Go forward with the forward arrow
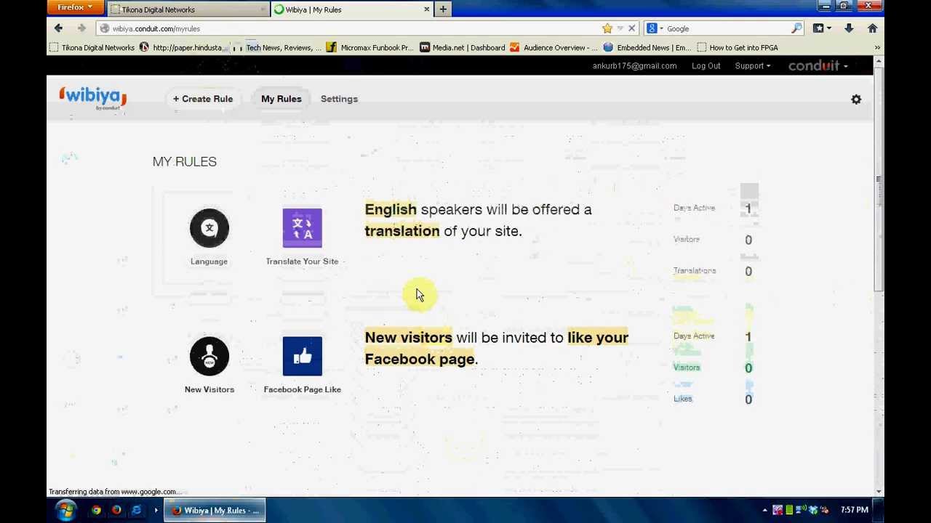 pos(81,28)
